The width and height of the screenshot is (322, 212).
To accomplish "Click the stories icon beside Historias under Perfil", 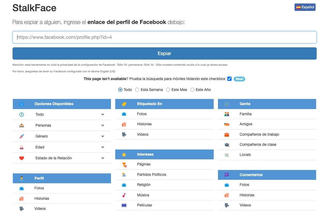I will [22, 199].
